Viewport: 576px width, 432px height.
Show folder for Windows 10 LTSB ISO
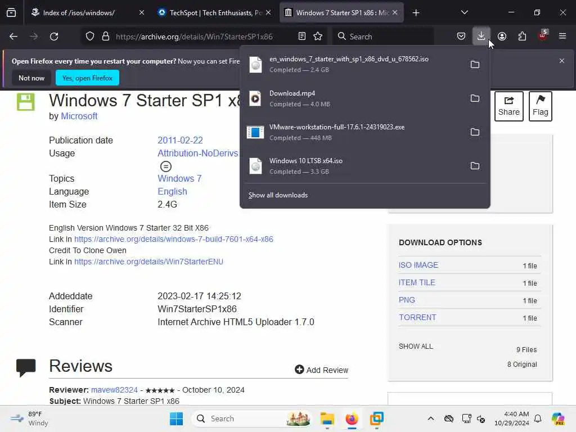[x=475, y=166]
